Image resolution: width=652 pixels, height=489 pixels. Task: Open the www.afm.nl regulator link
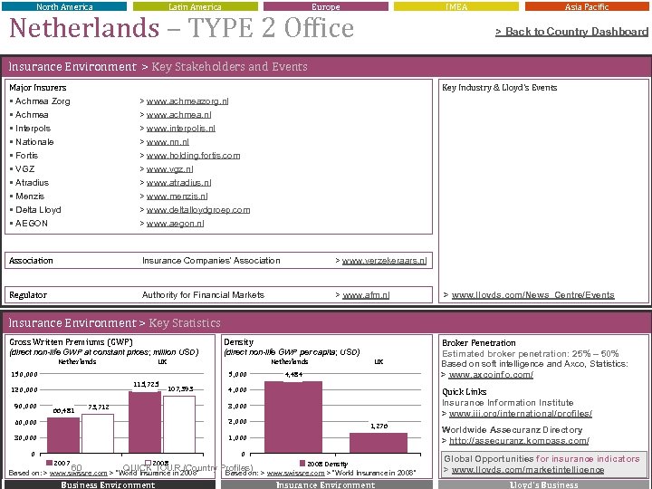[366, 295]
